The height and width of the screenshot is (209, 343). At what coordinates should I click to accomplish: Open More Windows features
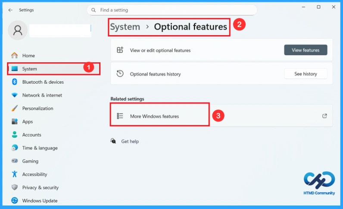point(221,115)
